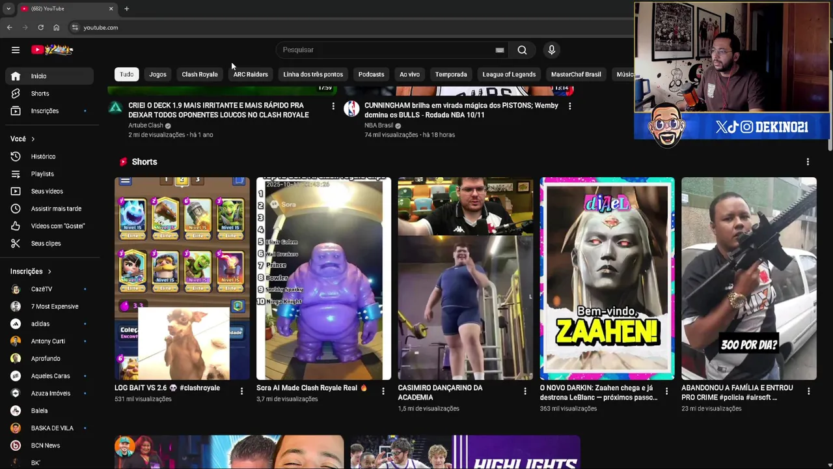Open the tab search dropdown arrow

(x=8, y=8)
